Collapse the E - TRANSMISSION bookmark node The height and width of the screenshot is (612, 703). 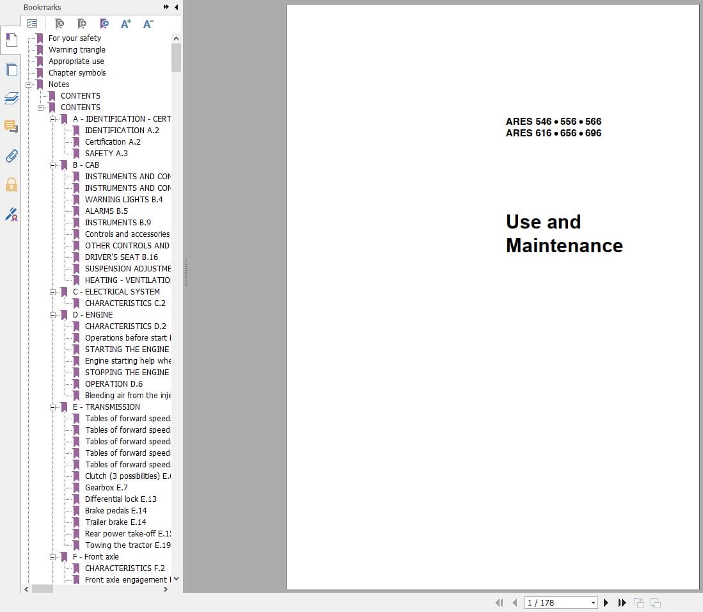[x=53, y=407]
